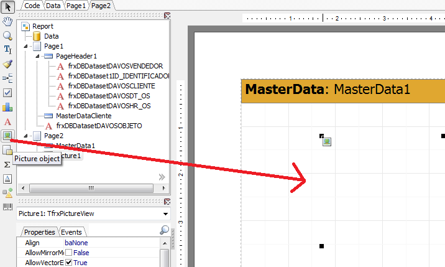The width and height of the screenshot is (445, 267).
Task: Pick the Copy Format brush tool
Action: coord(7,64)
